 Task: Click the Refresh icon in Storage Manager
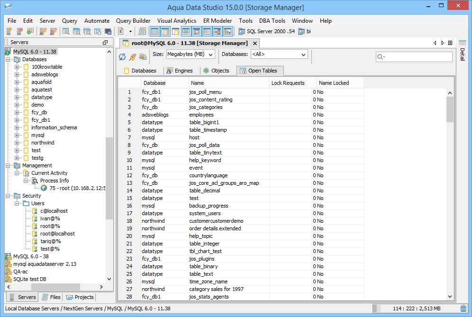click(122, 56)
